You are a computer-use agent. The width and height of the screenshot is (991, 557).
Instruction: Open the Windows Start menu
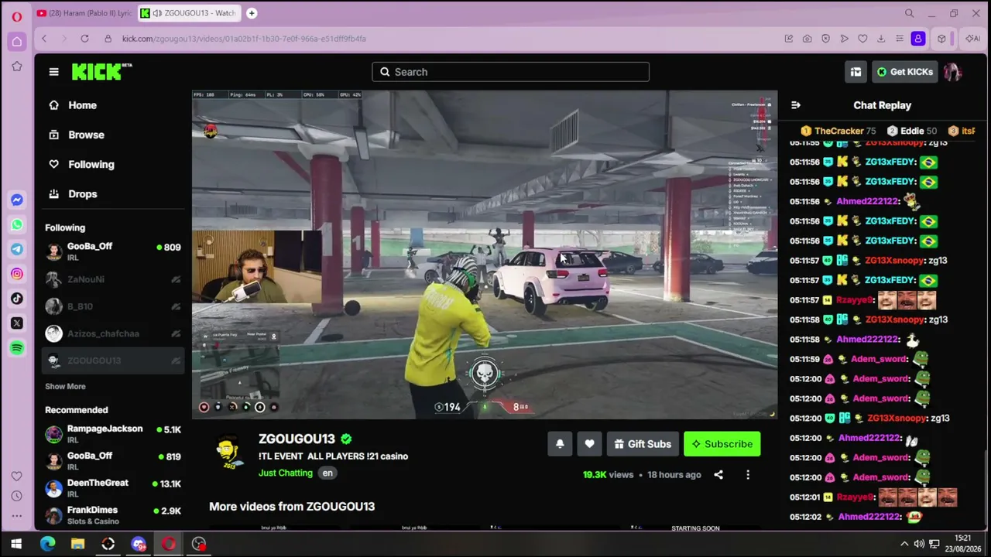[x=16, y=544]
